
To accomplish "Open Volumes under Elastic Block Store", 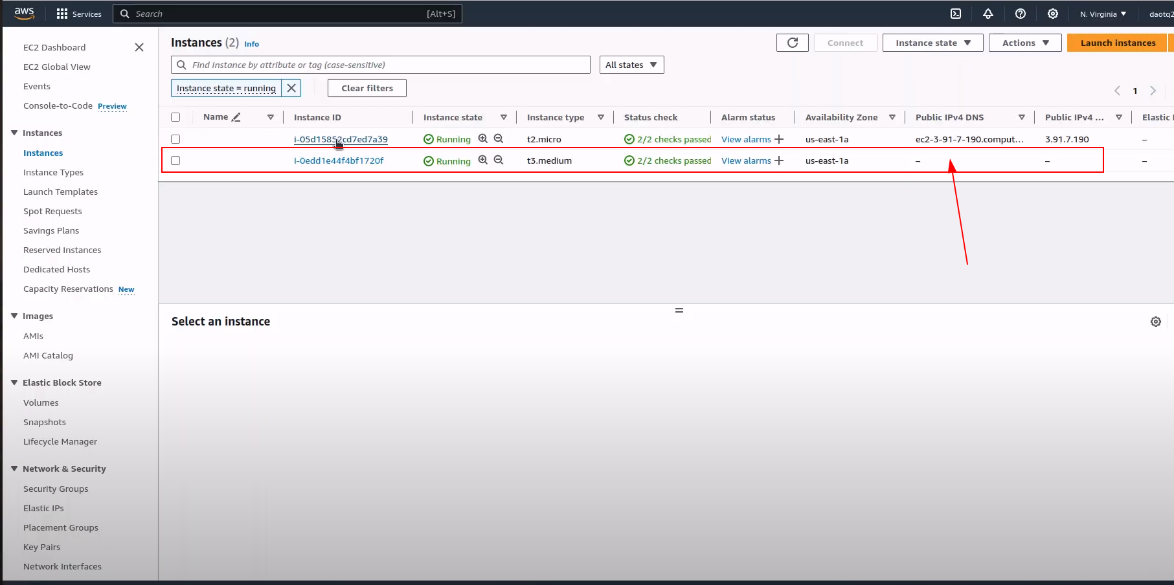I will pos(41,403).
